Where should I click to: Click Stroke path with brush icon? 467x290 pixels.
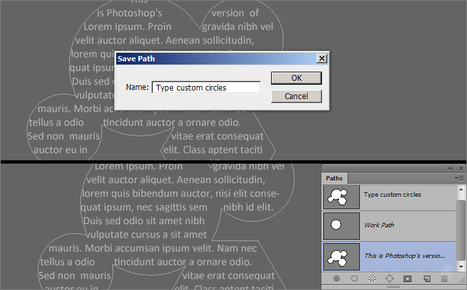[x=355, y=278]
